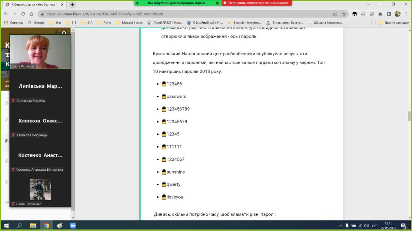Reload the current page
This screenshot has width=412, height=231.
[23, 14]
